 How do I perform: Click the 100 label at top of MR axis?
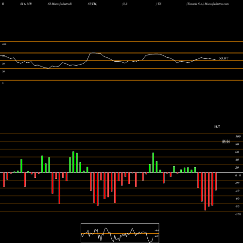[x=238, y=137]
